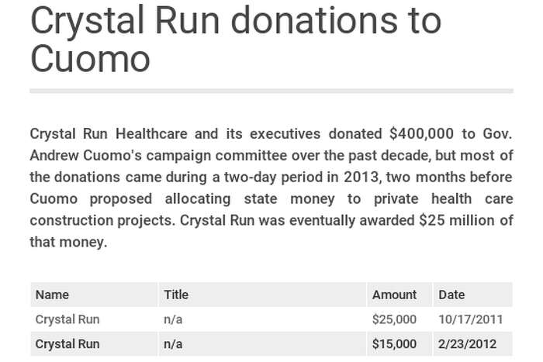
Task: Select the $15,000 amount cell
Action: coord(394,344)
